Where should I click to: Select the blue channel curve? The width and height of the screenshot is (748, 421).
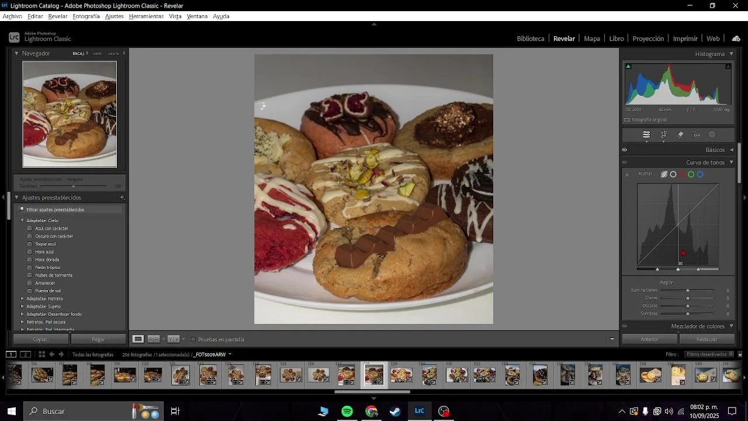700,174
